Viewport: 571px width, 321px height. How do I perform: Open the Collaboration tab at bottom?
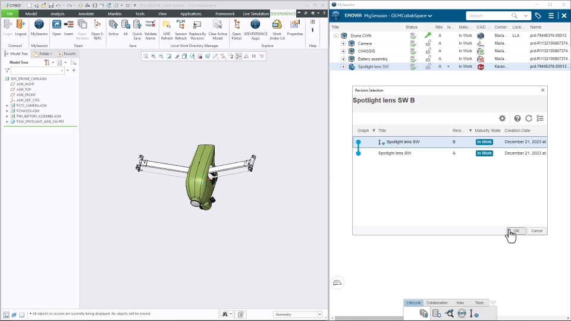click(x=437, y=303)
